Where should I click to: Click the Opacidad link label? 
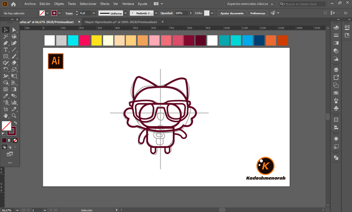coord(166,13)
